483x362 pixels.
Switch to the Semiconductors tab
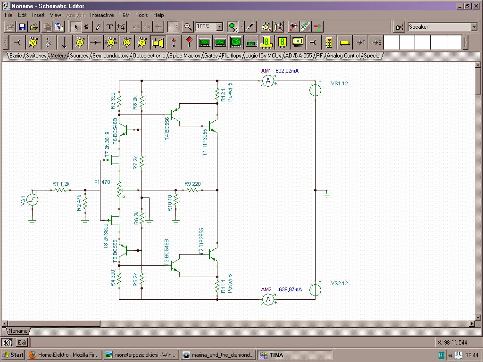point(110,56)
